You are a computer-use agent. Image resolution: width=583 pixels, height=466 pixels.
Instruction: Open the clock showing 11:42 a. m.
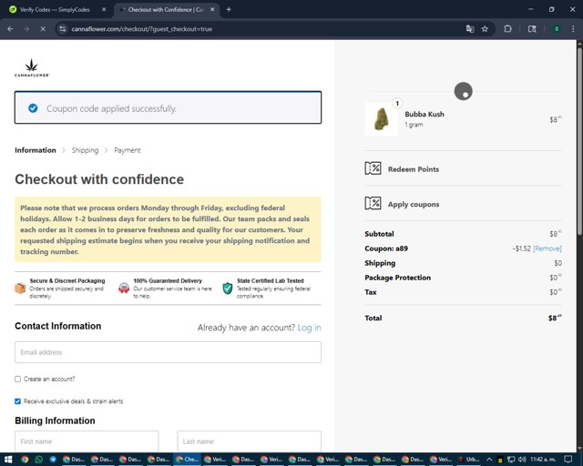pyautogui.click(x=544, y=460)
